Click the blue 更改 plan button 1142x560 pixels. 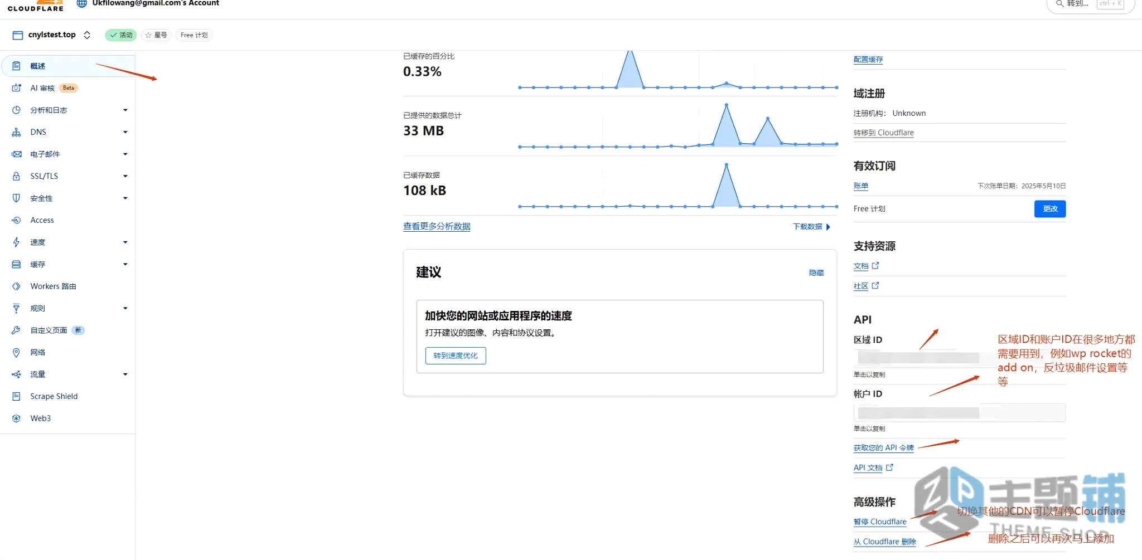pyautogui.click(x=1050, y=209)
